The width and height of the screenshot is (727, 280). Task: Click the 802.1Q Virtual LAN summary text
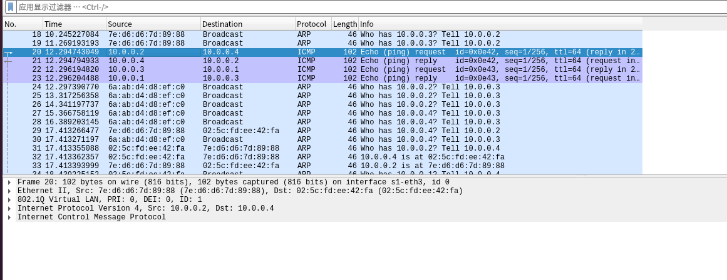click(x=110, y=200)
